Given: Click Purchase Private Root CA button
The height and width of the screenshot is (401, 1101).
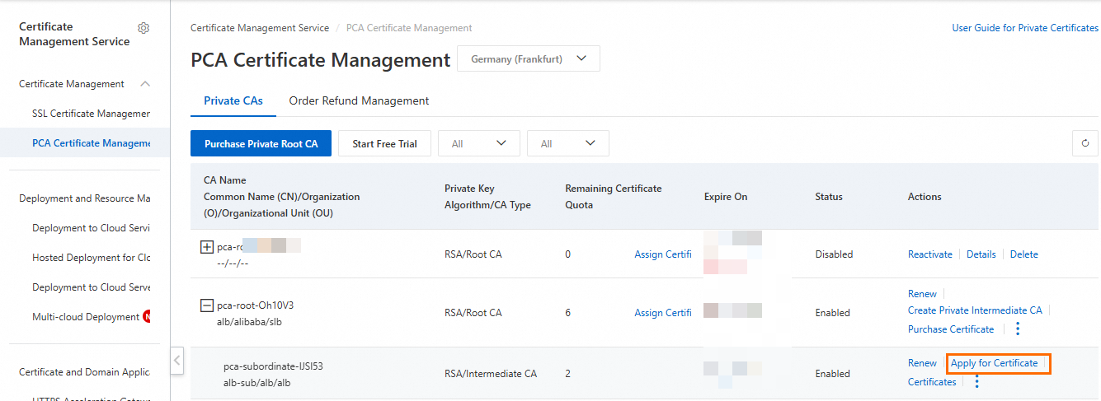Looking at the screenshot, I should tap(261, 143).
